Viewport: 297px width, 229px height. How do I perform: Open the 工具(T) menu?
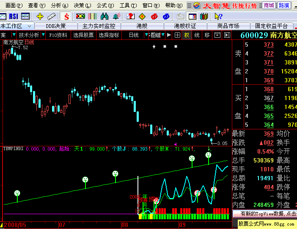[128, 6]
